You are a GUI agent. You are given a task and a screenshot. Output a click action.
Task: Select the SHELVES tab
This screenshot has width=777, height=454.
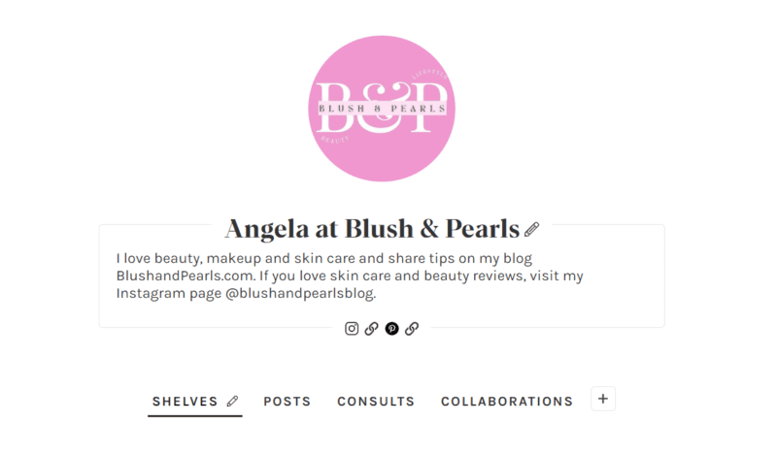click(x=185, y=402)
